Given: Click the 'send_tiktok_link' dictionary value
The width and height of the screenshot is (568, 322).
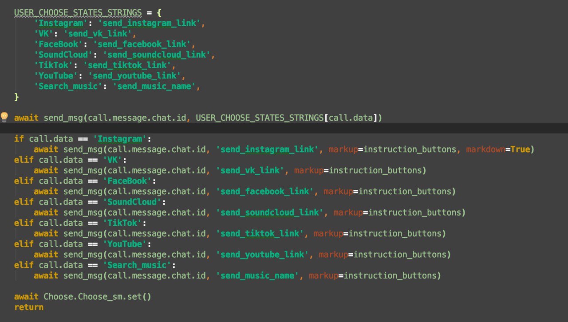Looking at the screenshot, I should pos(127,65).
